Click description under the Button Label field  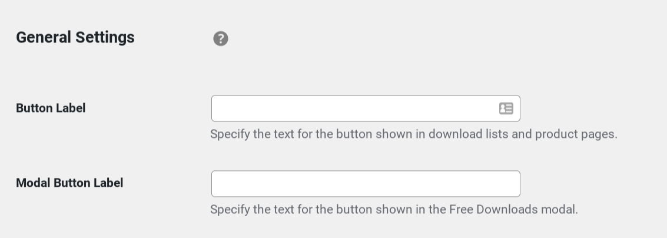tap(413, 134)
